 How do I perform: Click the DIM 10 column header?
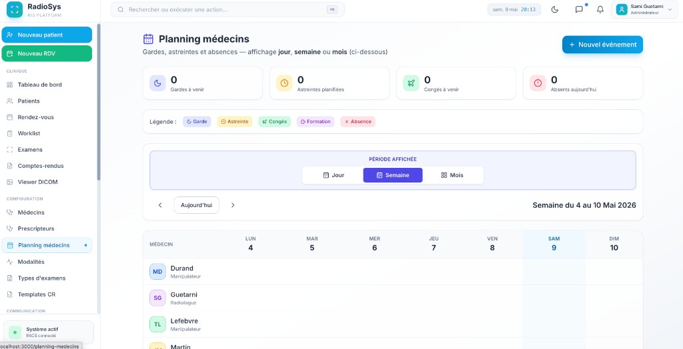[x=614, y=244]
